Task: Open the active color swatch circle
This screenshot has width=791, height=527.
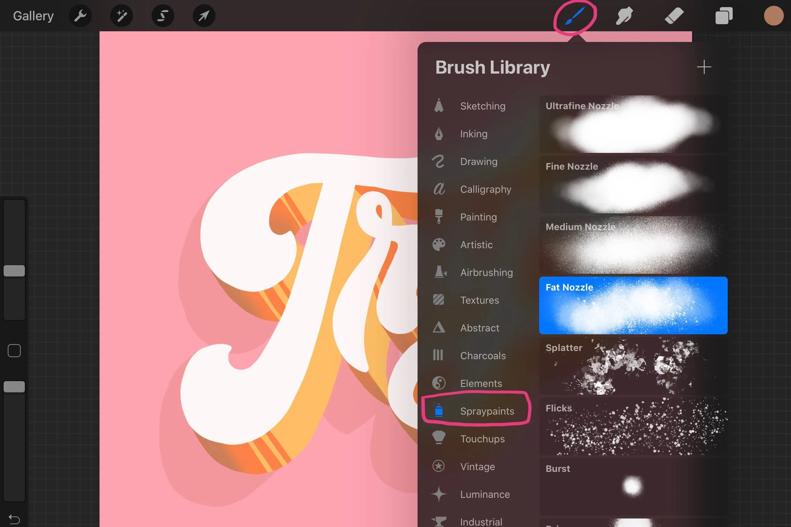Action: 774,16
